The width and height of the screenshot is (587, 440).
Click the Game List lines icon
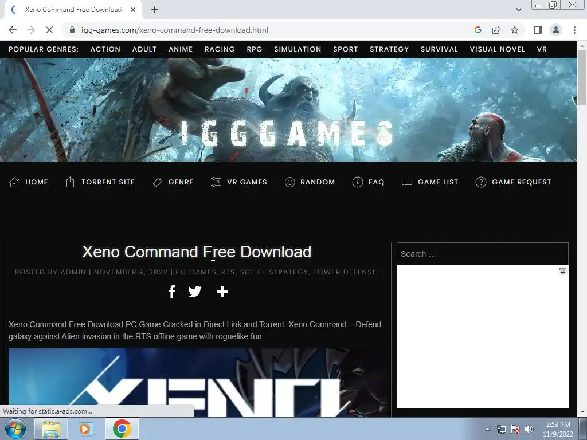[407, 182]
